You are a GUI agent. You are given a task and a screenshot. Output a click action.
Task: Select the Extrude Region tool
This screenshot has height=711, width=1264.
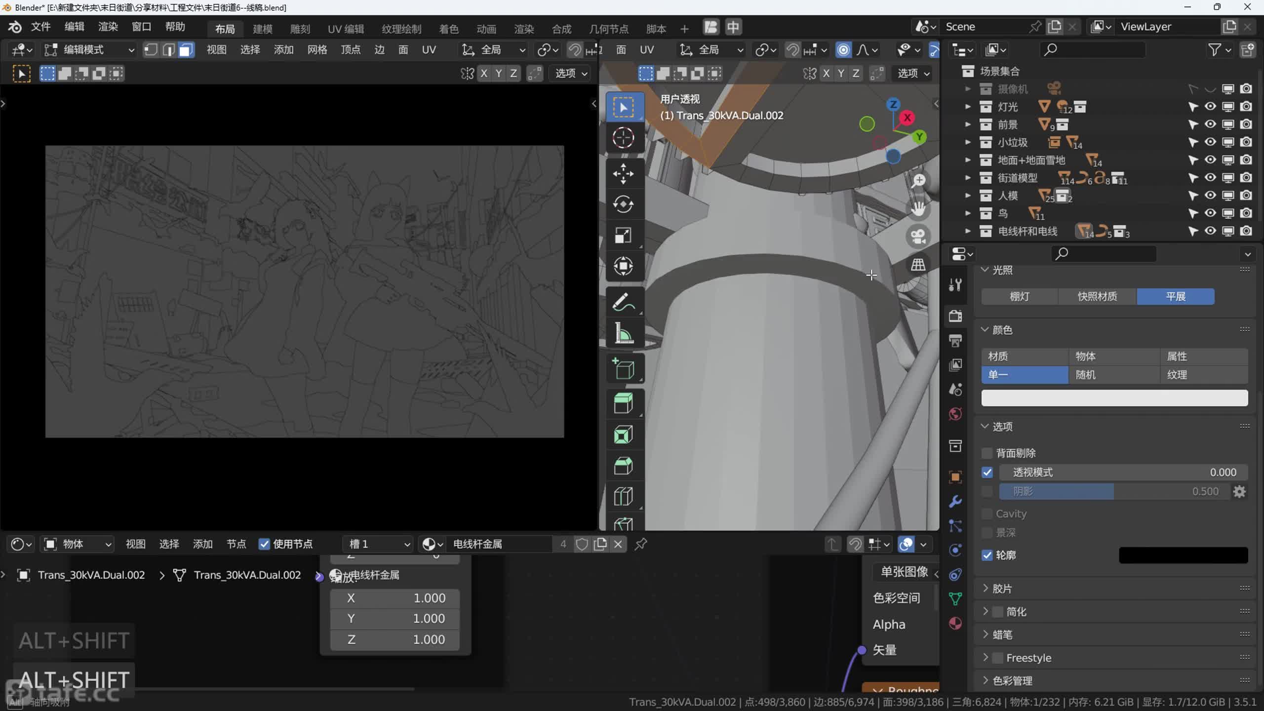(x=623, y=404)
